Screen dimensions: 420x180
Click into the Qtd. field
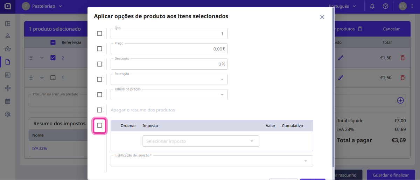pyautogui.click(x=169, y=33)
